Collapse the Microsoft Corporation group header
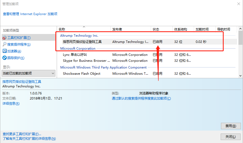 point(78,48)
